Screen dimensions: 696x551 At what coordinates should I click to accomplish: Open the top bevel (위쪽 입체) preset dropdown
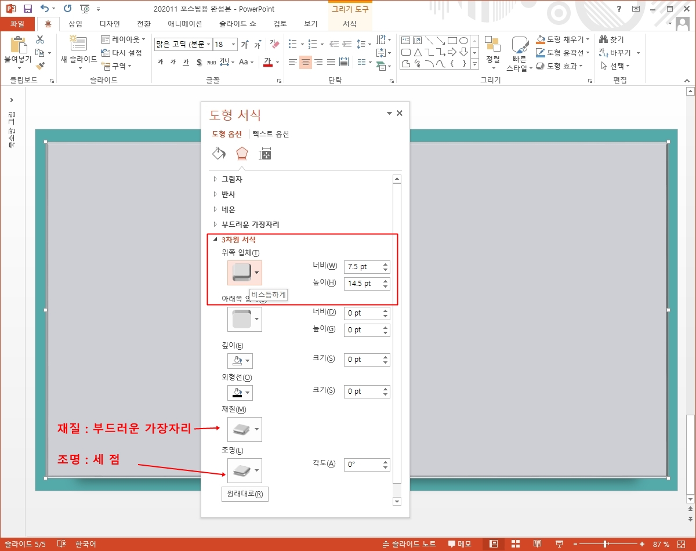[257, 273]
